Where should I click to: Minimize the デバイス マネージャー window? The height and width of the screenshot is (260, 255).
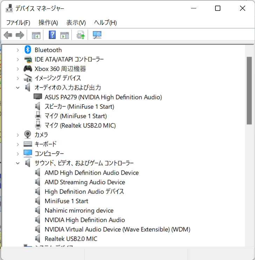pos(193,8)
